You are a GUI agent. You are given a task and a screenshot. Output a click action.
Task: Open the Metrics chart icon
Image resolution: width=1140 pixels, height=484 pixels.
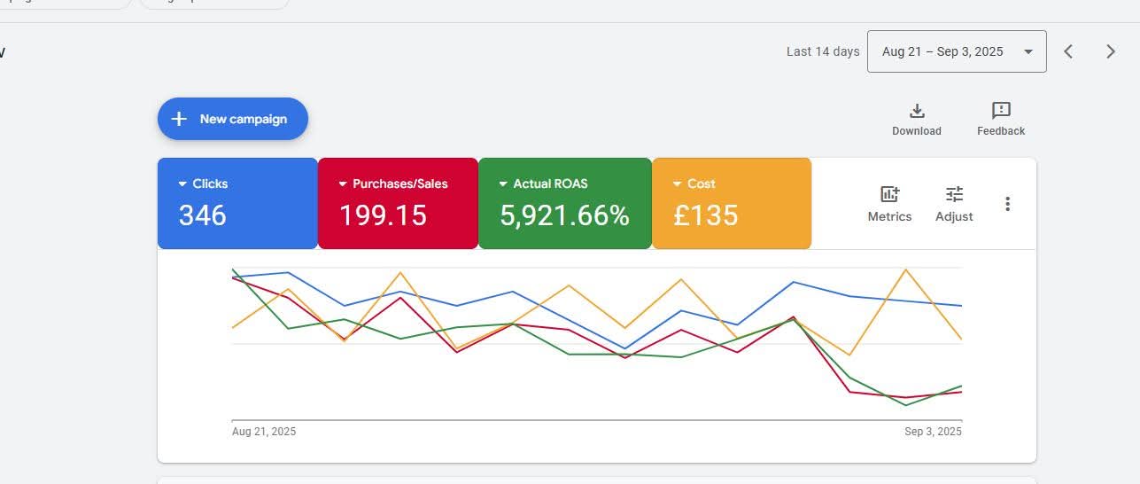(x=889, y=194)
